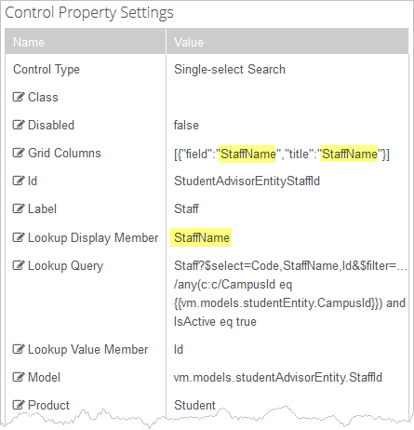This screenshot has height=430, width=414.
Task: Click the edit icon beside Lookup Query
Action: (x=19, y=265)
